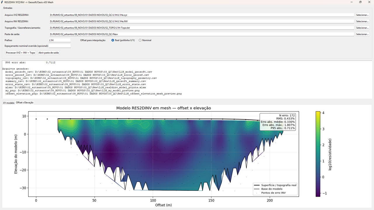
Task: Click the 'Offset (m)' axis label
Action: 163,205
